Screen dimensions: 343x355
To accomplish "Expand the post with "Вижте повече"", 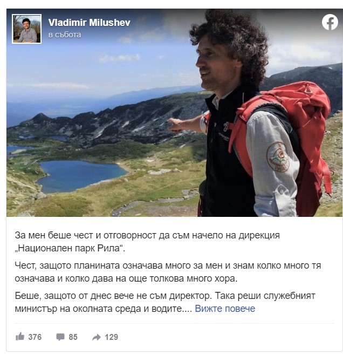I will point(225,309).
